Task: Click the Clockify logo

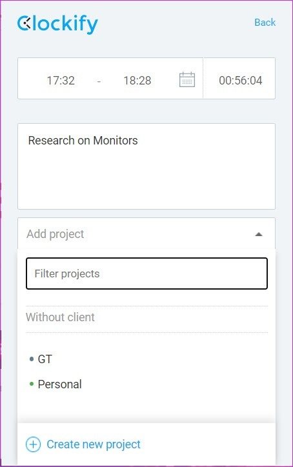Action: click(x=57, y=24)
